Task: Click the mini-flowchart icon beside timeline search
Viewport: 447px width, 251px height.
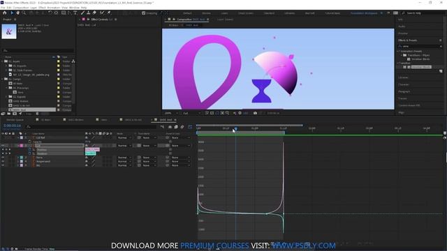Action: click(x=162, y=127)
